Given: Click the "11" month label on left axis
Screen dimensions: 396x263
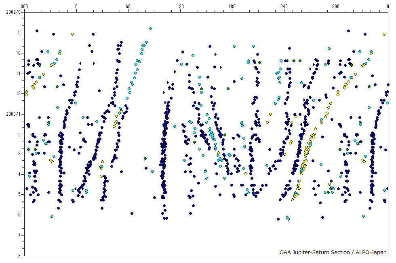Looking at the screenshot, I should click(19, 74).
